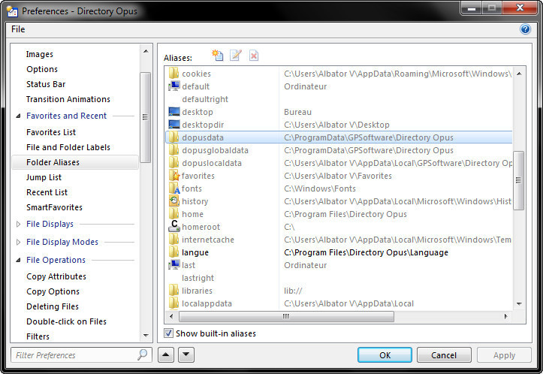
Task: Click the langue folder icon
Action: (173, 252)
